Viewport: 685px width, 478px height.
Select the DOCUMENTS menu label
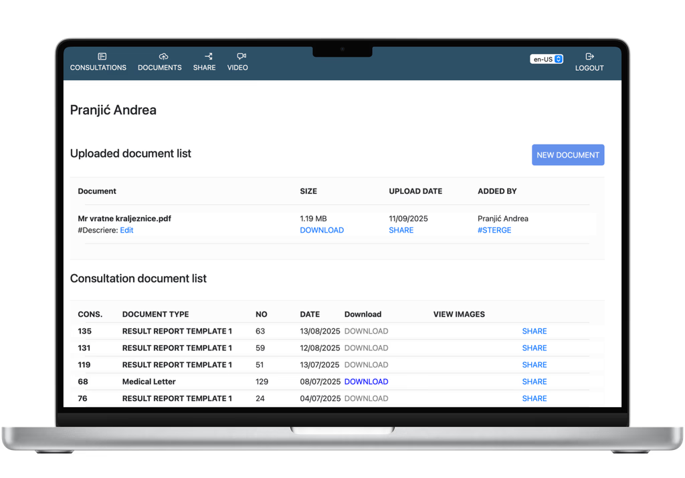160,68
